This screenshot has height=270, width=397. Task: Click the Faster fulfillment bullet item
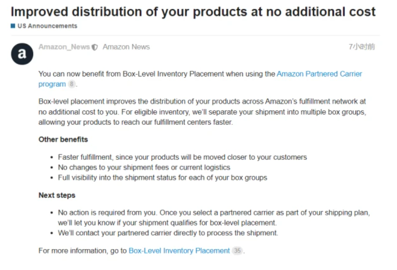(x=182, y=157)
